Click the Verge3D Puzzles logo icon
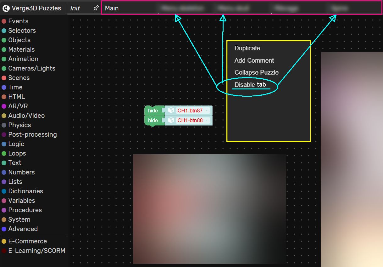Image resolution: width=383 pixels, height=267 pixels. (6, 8)
